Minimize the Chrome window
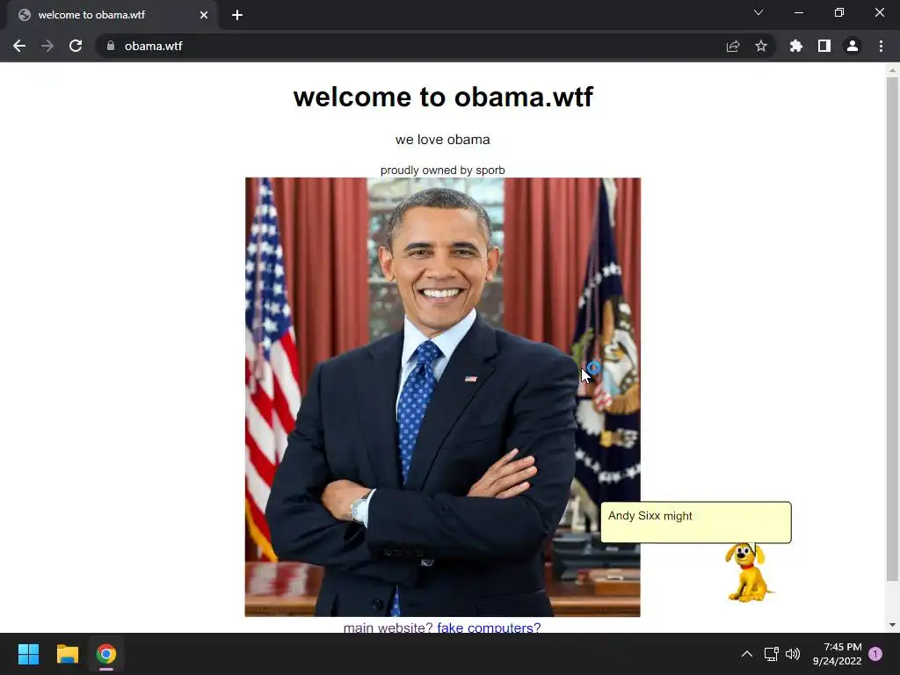Screen dimensions: 900x675 (798, 12)
